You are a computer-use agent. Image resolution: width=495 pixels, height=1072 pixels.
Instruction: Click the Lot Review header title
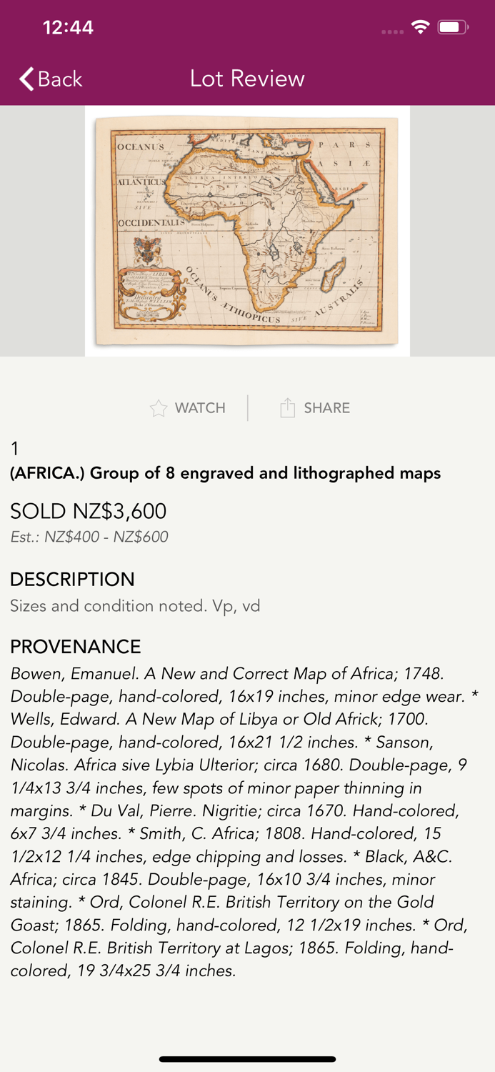(247, 79)
